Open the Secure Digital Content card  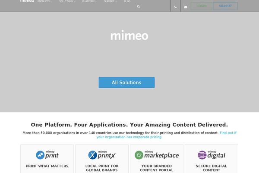click(x=212, y=159)
